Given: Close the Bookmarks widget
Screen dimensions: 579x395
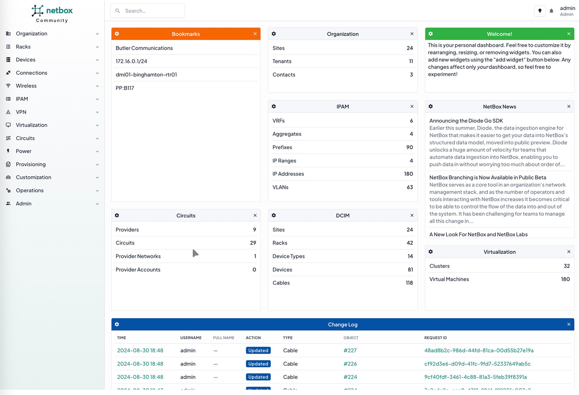Looking at the screenshot, I should (x=255, y=34).
